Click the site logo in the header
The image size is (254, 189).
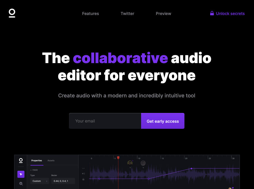(x=12, y=13)
